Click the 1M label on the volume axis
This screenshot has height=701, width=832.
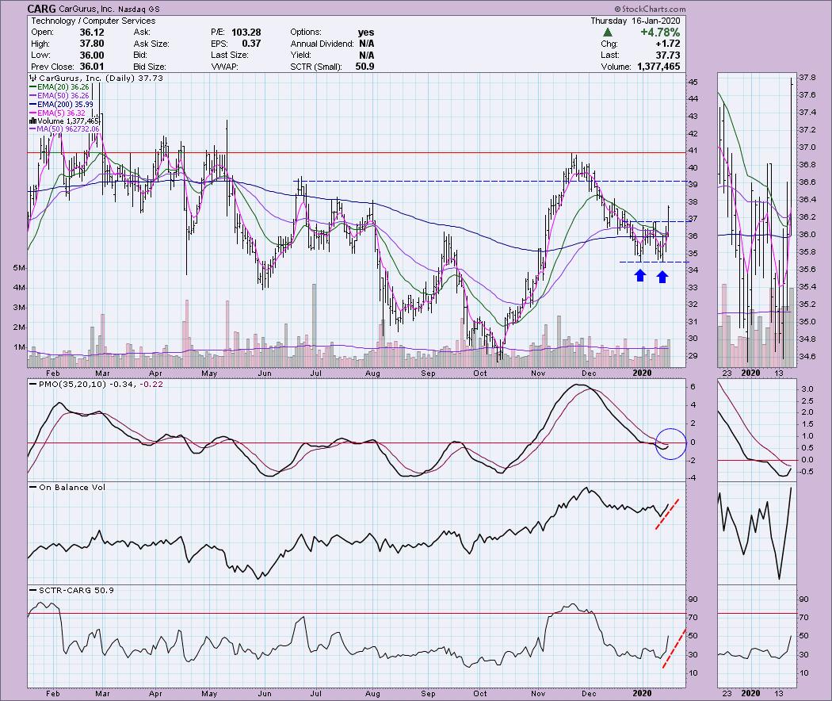click(x=18, y=347)
